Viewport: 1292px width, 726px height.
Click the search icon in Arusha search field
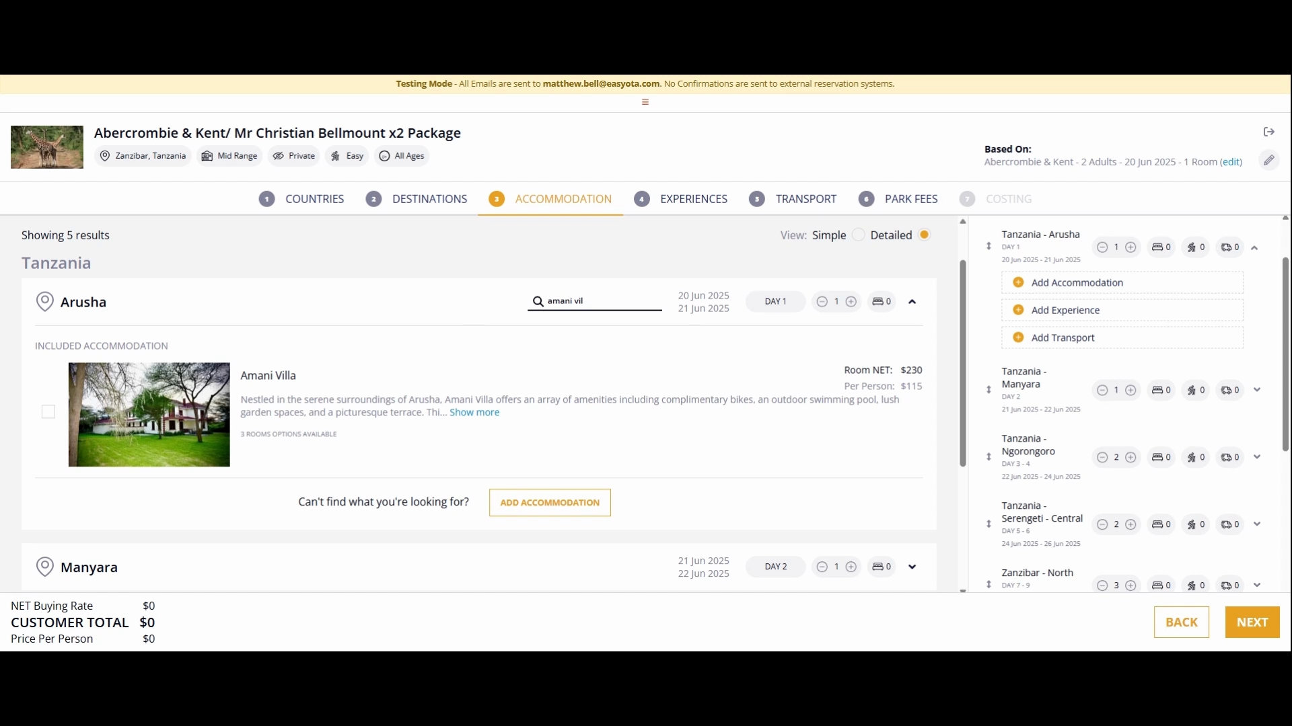[538, 301]
